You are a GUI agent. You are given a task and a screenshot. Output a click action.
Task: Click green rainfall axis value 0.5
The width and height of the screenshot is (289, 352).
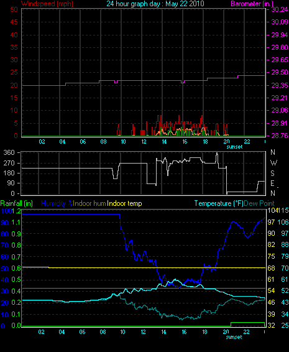[16, 279]
